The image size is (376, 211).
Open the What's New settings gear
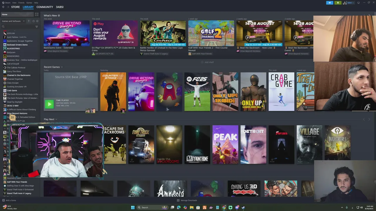(59, 16)
